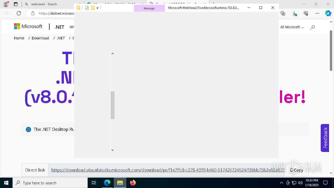Open the Windows Start menu
This screenshot has height=188, width=334.
point(6,183)
